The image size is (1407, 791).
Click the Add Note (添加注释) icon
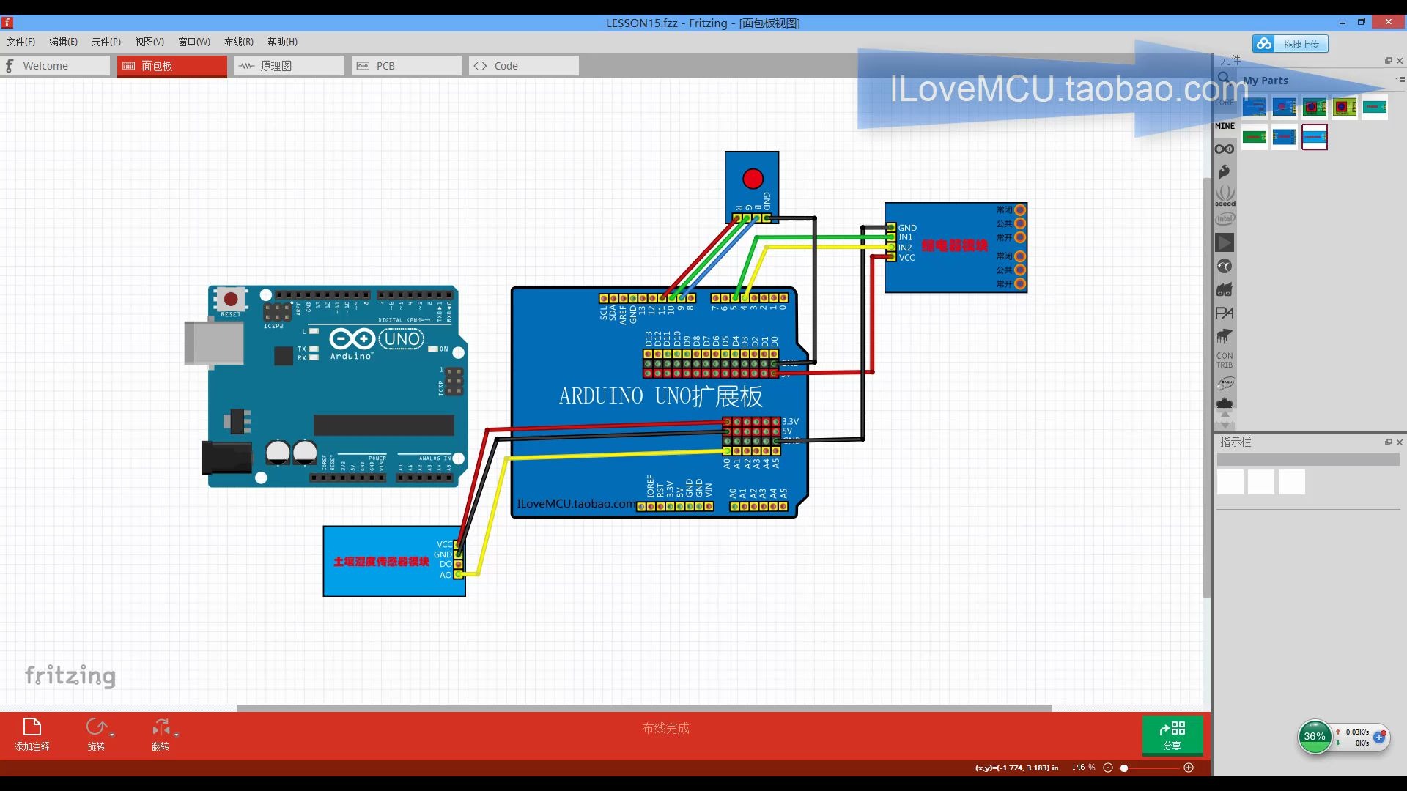tap(32, 727)
